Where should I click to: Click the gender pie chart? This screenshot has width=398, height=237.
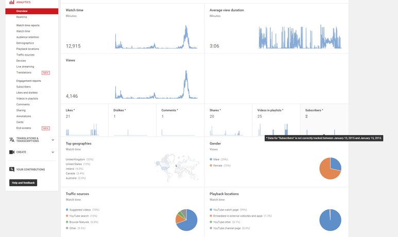[x=330, y=168]
